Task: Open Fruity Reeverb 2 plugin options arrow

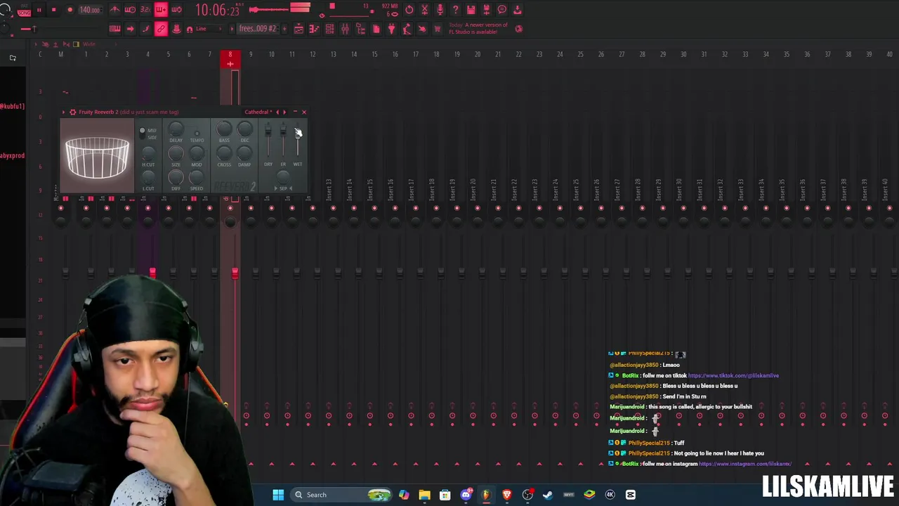Action: pos(63,112)
